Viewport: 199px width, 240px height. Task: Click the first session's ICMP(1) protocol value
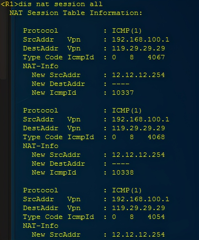(127, 31)
